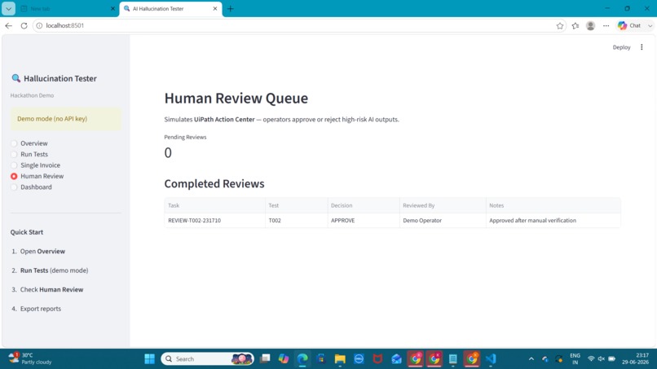This screenshot has width=657, height=369.
Task: Click the Human Review Queue heading
Action: pos(236,98)
